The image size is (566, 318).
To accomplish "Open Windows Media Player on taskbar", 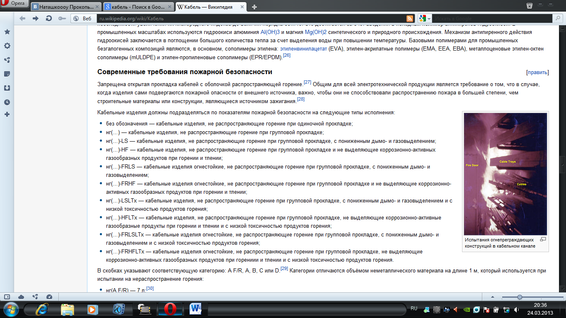I will pos(92,309).
